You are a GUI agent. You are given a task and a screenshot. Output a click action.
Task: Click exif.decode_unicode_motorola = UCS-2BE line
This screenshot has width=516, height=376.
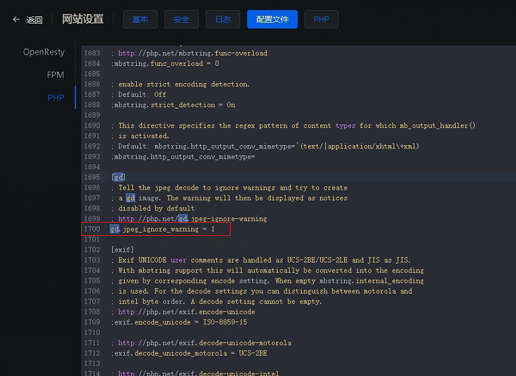click(x=190, y=353)
